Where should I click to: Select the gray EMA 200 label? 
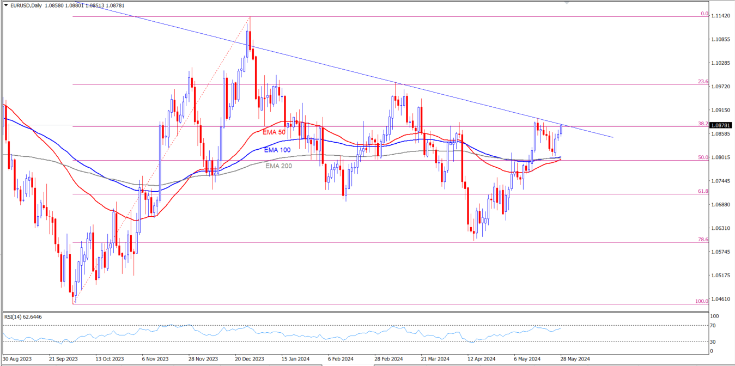(278, 166)
